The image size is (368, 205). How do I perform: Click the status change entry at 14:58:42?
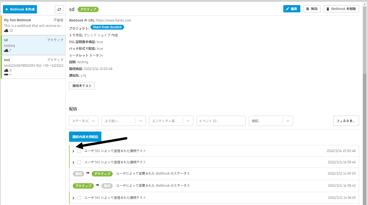click(214, 186)
